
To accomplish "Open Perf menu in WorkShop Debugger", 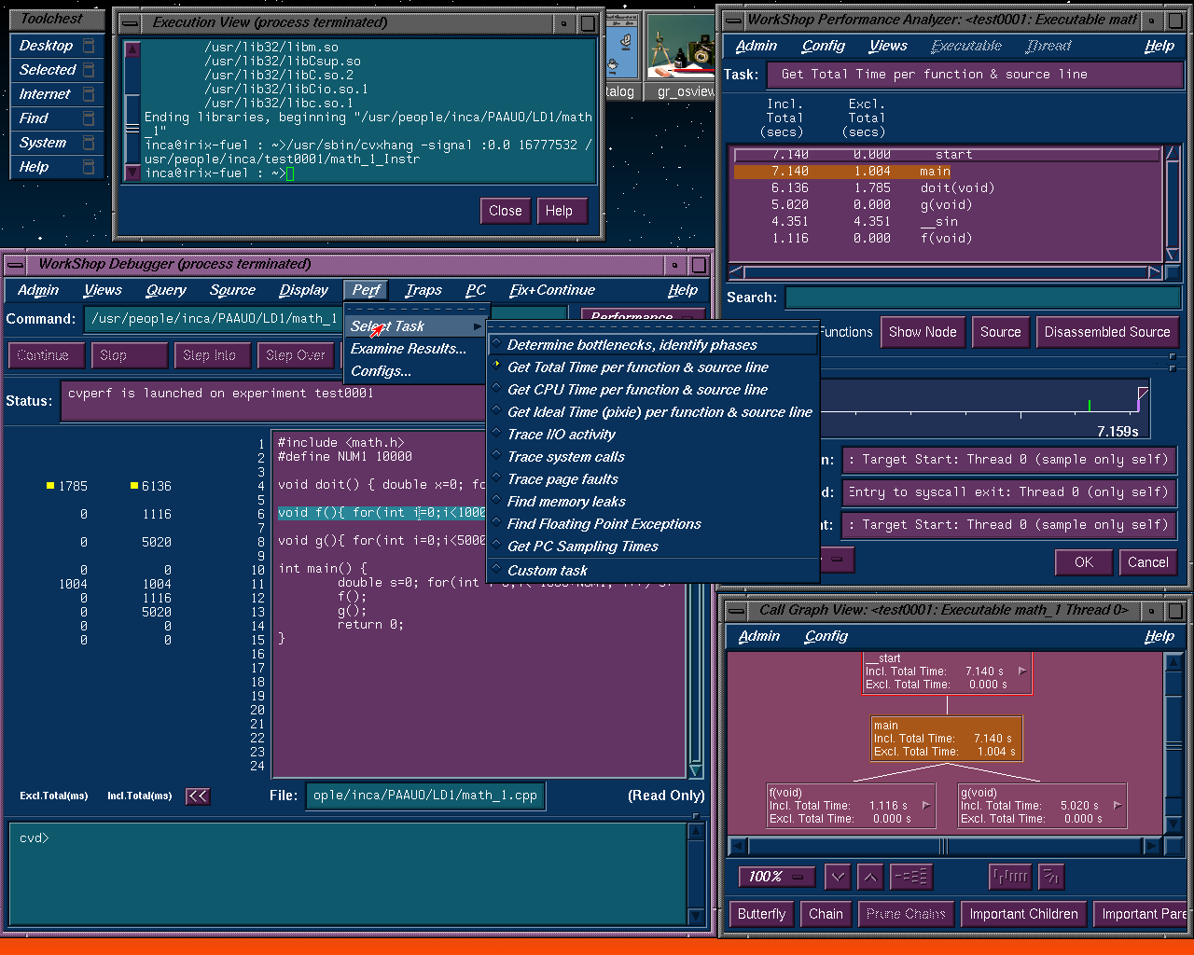I will pyautogui.click(x=366, y=290).
